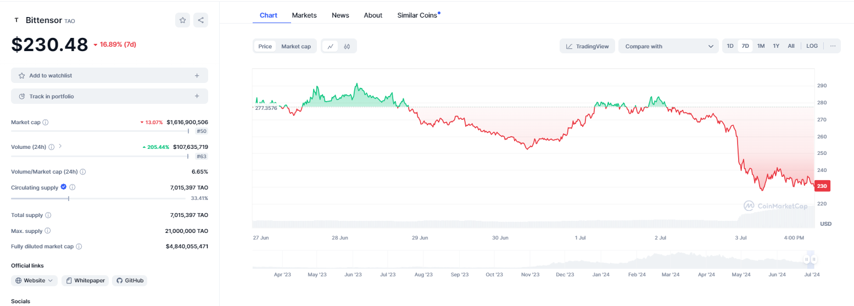
Task: Open the more options ellipsis on the chart
Action: tap(833, 46)
